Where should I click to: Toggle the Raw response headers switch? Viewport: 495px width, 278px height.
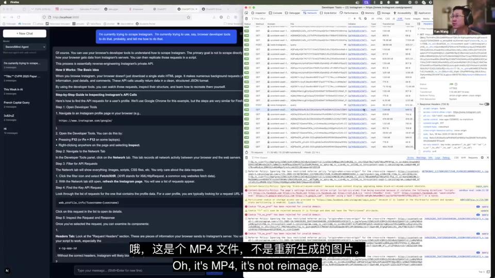click(486, 104)
